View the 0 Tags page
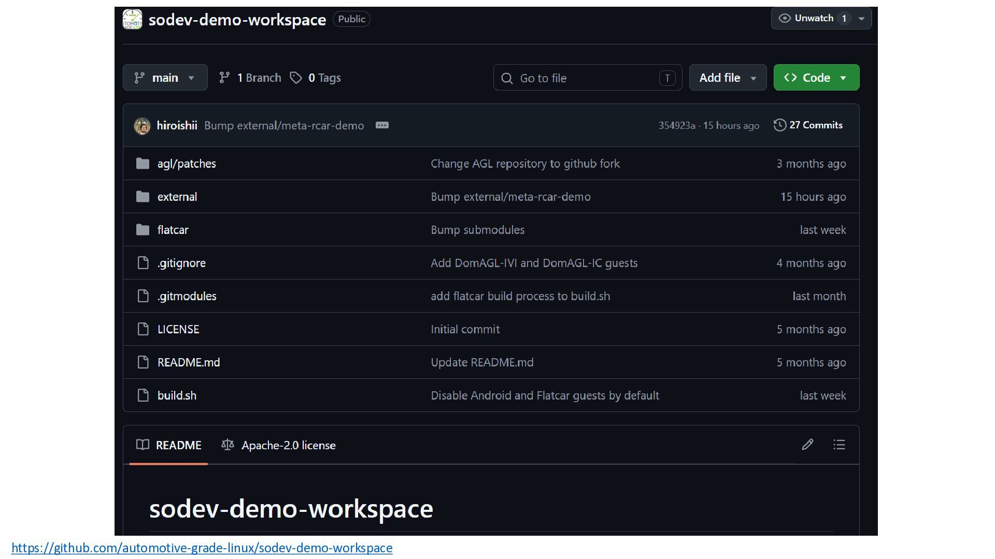Image resolution: width=995 pixels, height=559 pixels. 315,78
